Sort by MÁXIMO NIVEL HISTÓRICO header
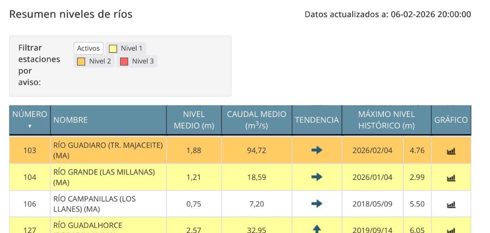The width and height of the screenshot is (490, 233). 386,120
